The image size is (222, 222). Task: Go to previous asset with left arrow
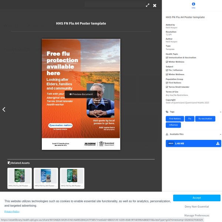click(4, 110)
